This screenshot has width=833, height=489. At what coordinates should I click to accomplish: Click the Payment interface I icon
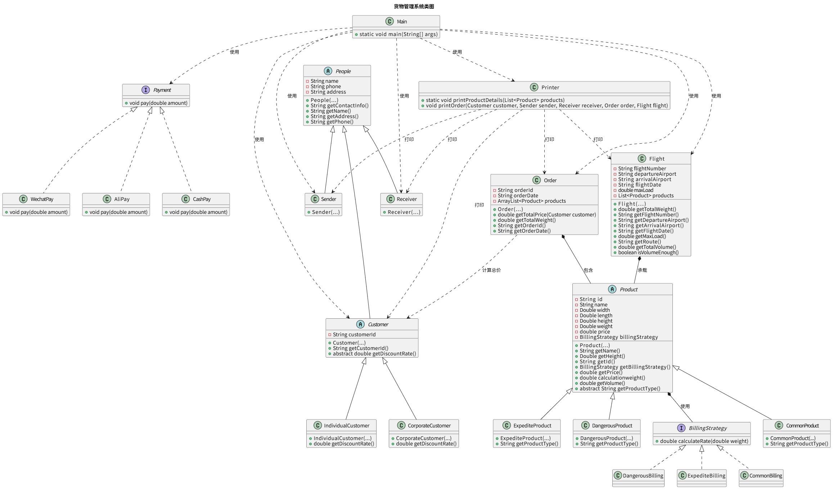point(145,90)
